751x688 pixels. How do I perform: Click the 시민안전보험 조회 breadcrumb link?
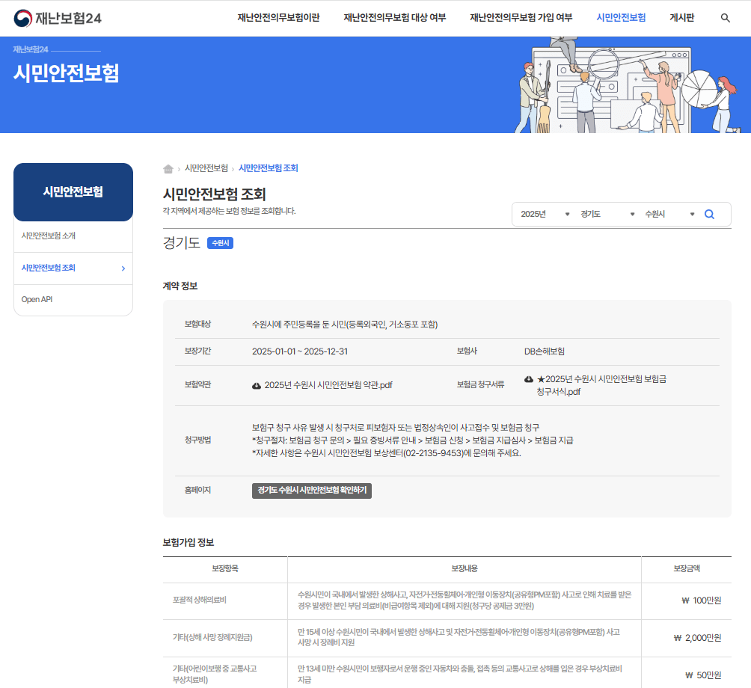tap(269, 168)
